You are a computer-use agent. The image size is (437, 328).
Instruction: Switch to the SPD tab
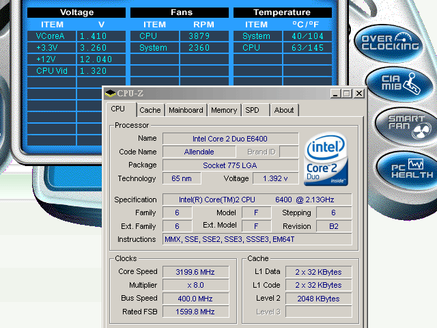point(255,110)
